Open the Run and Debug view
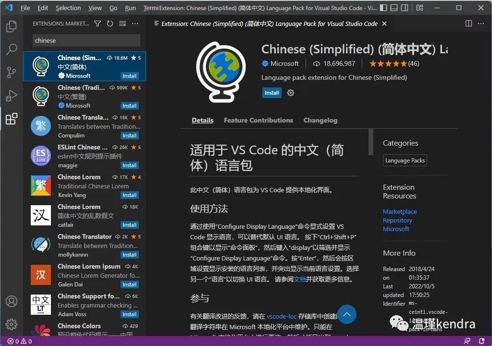The image size is (492, 346). click(x=12, y=96)
